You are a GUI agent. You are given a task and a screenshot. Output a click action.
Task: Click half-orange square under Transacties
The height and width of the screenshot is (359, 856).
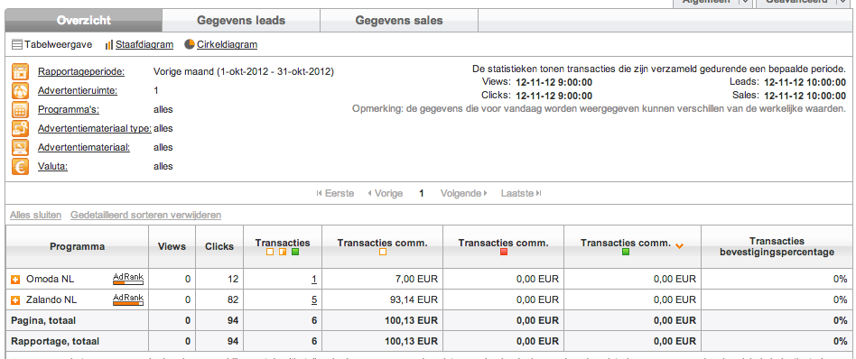[x=283, y=252]
